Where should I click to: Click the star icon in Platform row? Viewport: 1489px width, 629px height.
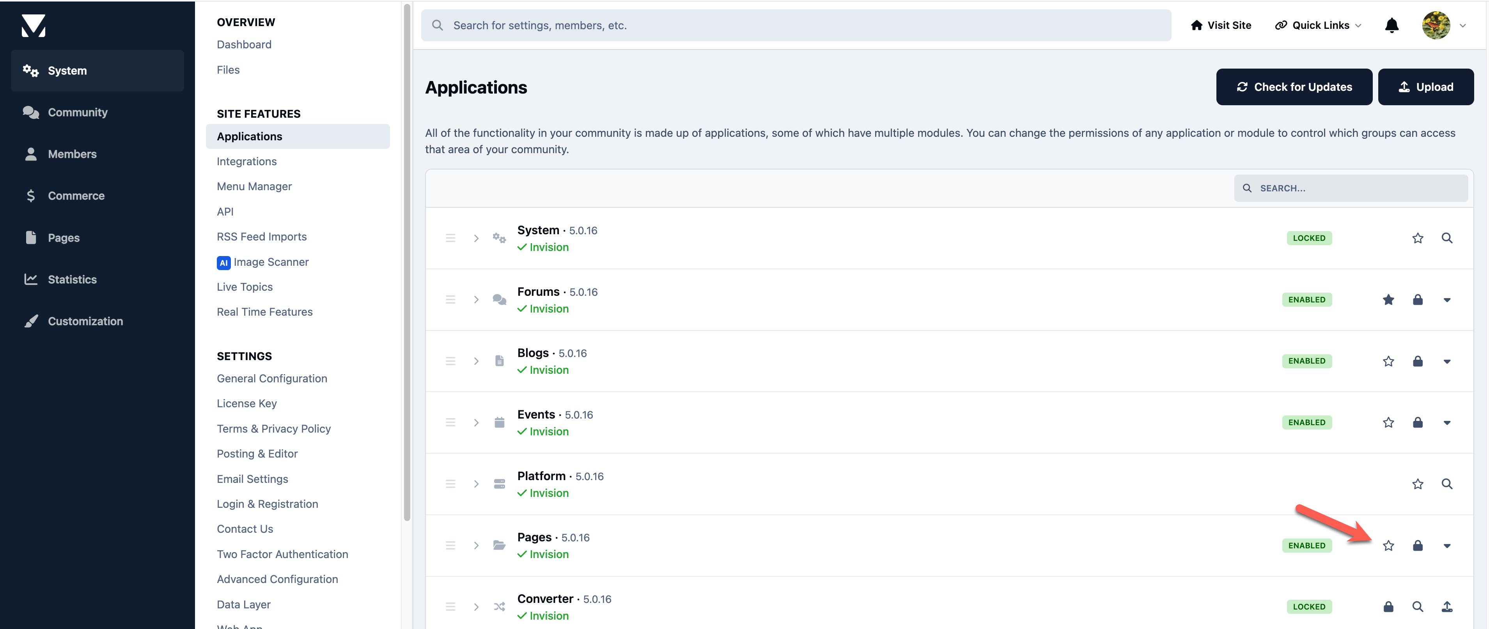pyautogui.click(x=1417, y=484)
